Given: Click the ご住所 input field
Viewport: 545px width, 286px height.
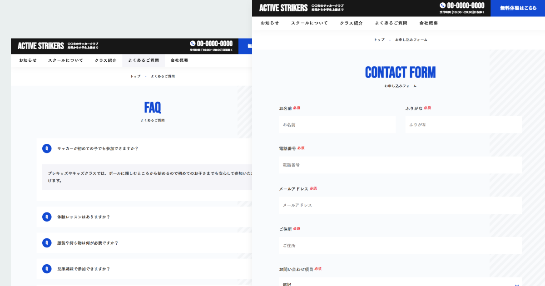Looking at the screenshot, I should click(x=400, y=245).
